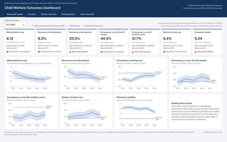The height and width of the screenshot is (142, 227).
Task: Click RSP 5.14 (4.94 to 5.33) text
Action: 203,46
